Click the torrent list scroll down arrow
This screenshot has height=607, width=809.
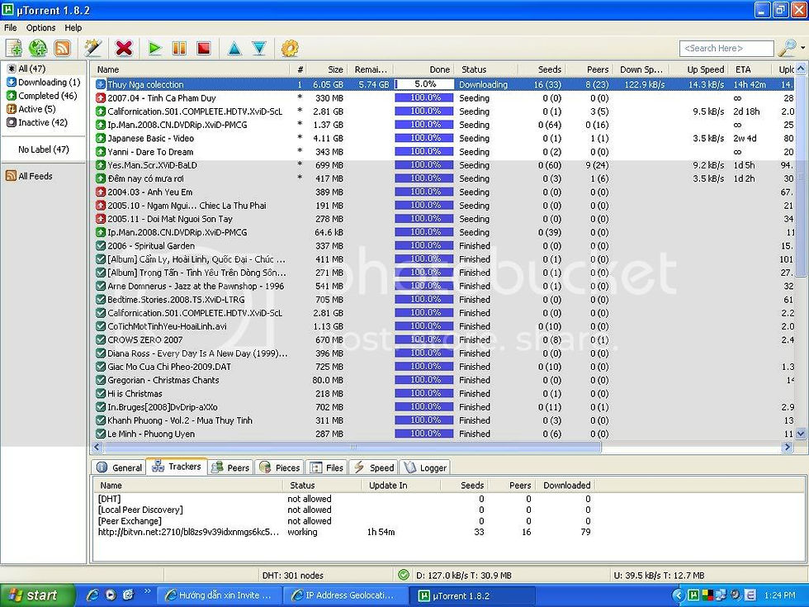pos(801,434)
